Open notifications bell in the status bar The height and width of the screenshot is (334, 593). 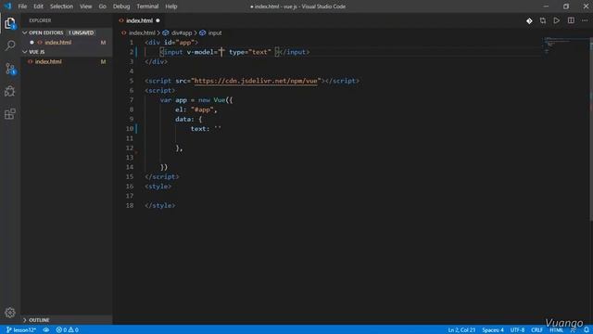pos(587,330)
